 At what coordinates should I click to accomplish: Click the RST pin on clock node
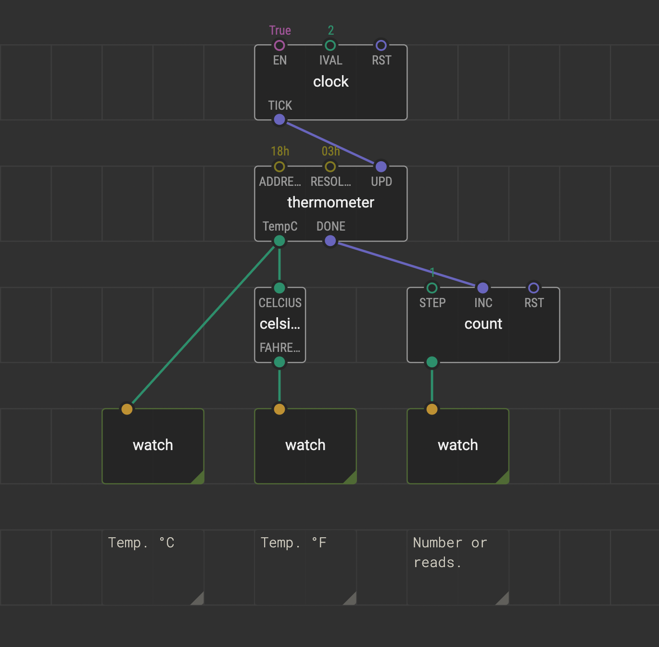click(381, 45)
